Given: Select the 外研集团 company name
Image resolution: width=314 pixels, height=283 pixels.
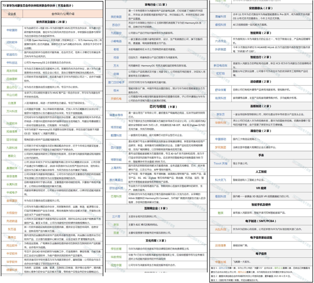Looking at the screenshot, I should click(x=220, y=49).
